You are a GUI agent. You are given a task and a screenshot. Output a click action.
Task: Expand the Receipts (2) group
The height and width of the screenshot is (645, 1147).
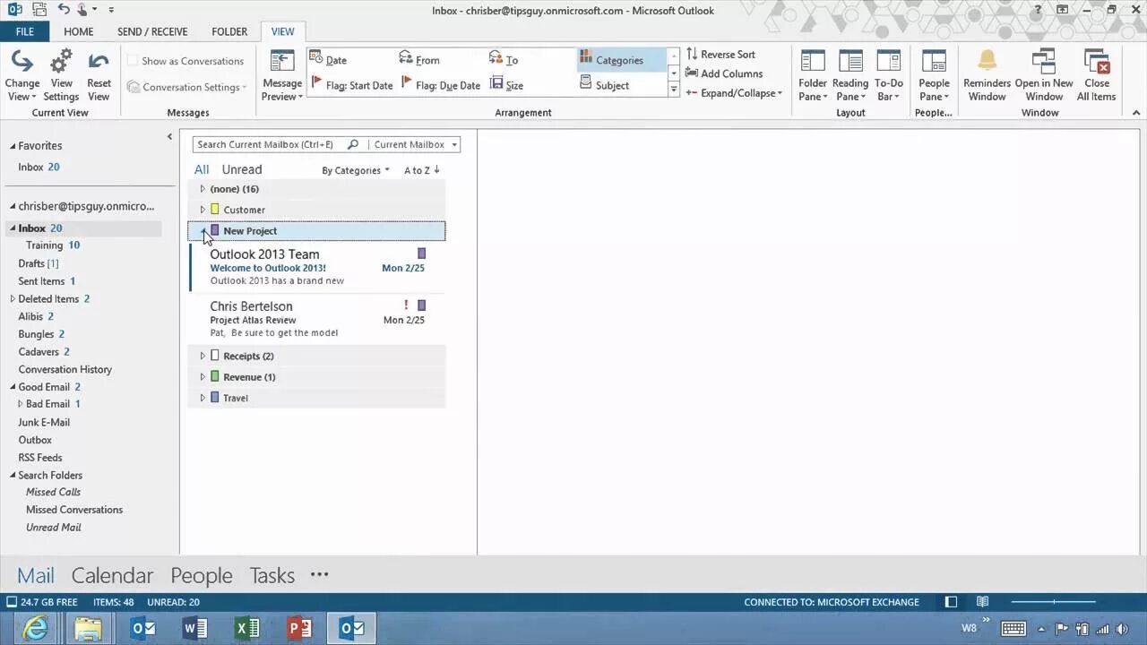pos(203,356)
